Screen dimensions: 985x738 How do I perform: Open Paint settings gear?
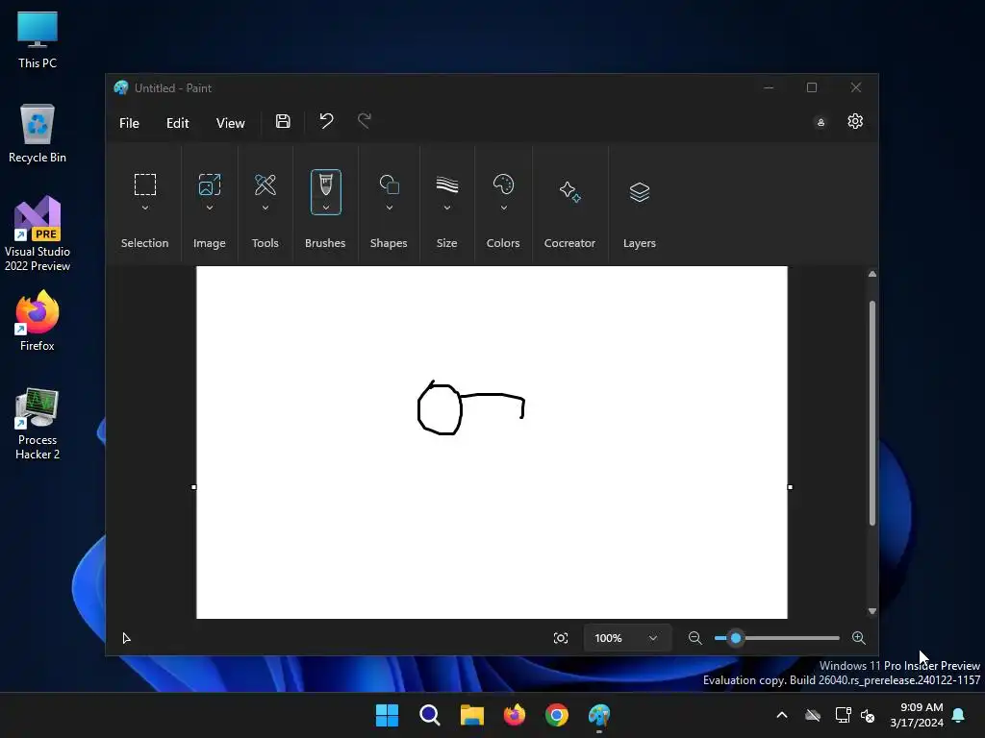(x=855, y=121)
